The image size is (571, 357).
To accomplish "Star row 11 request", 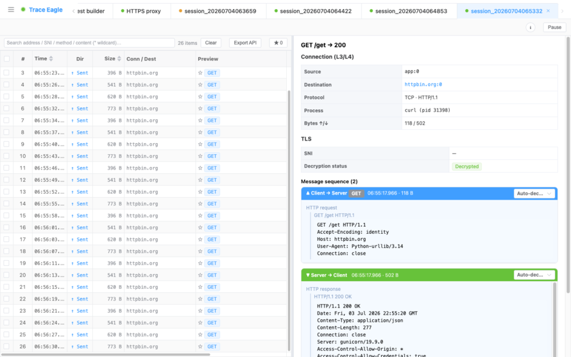I will coord(200,168).
